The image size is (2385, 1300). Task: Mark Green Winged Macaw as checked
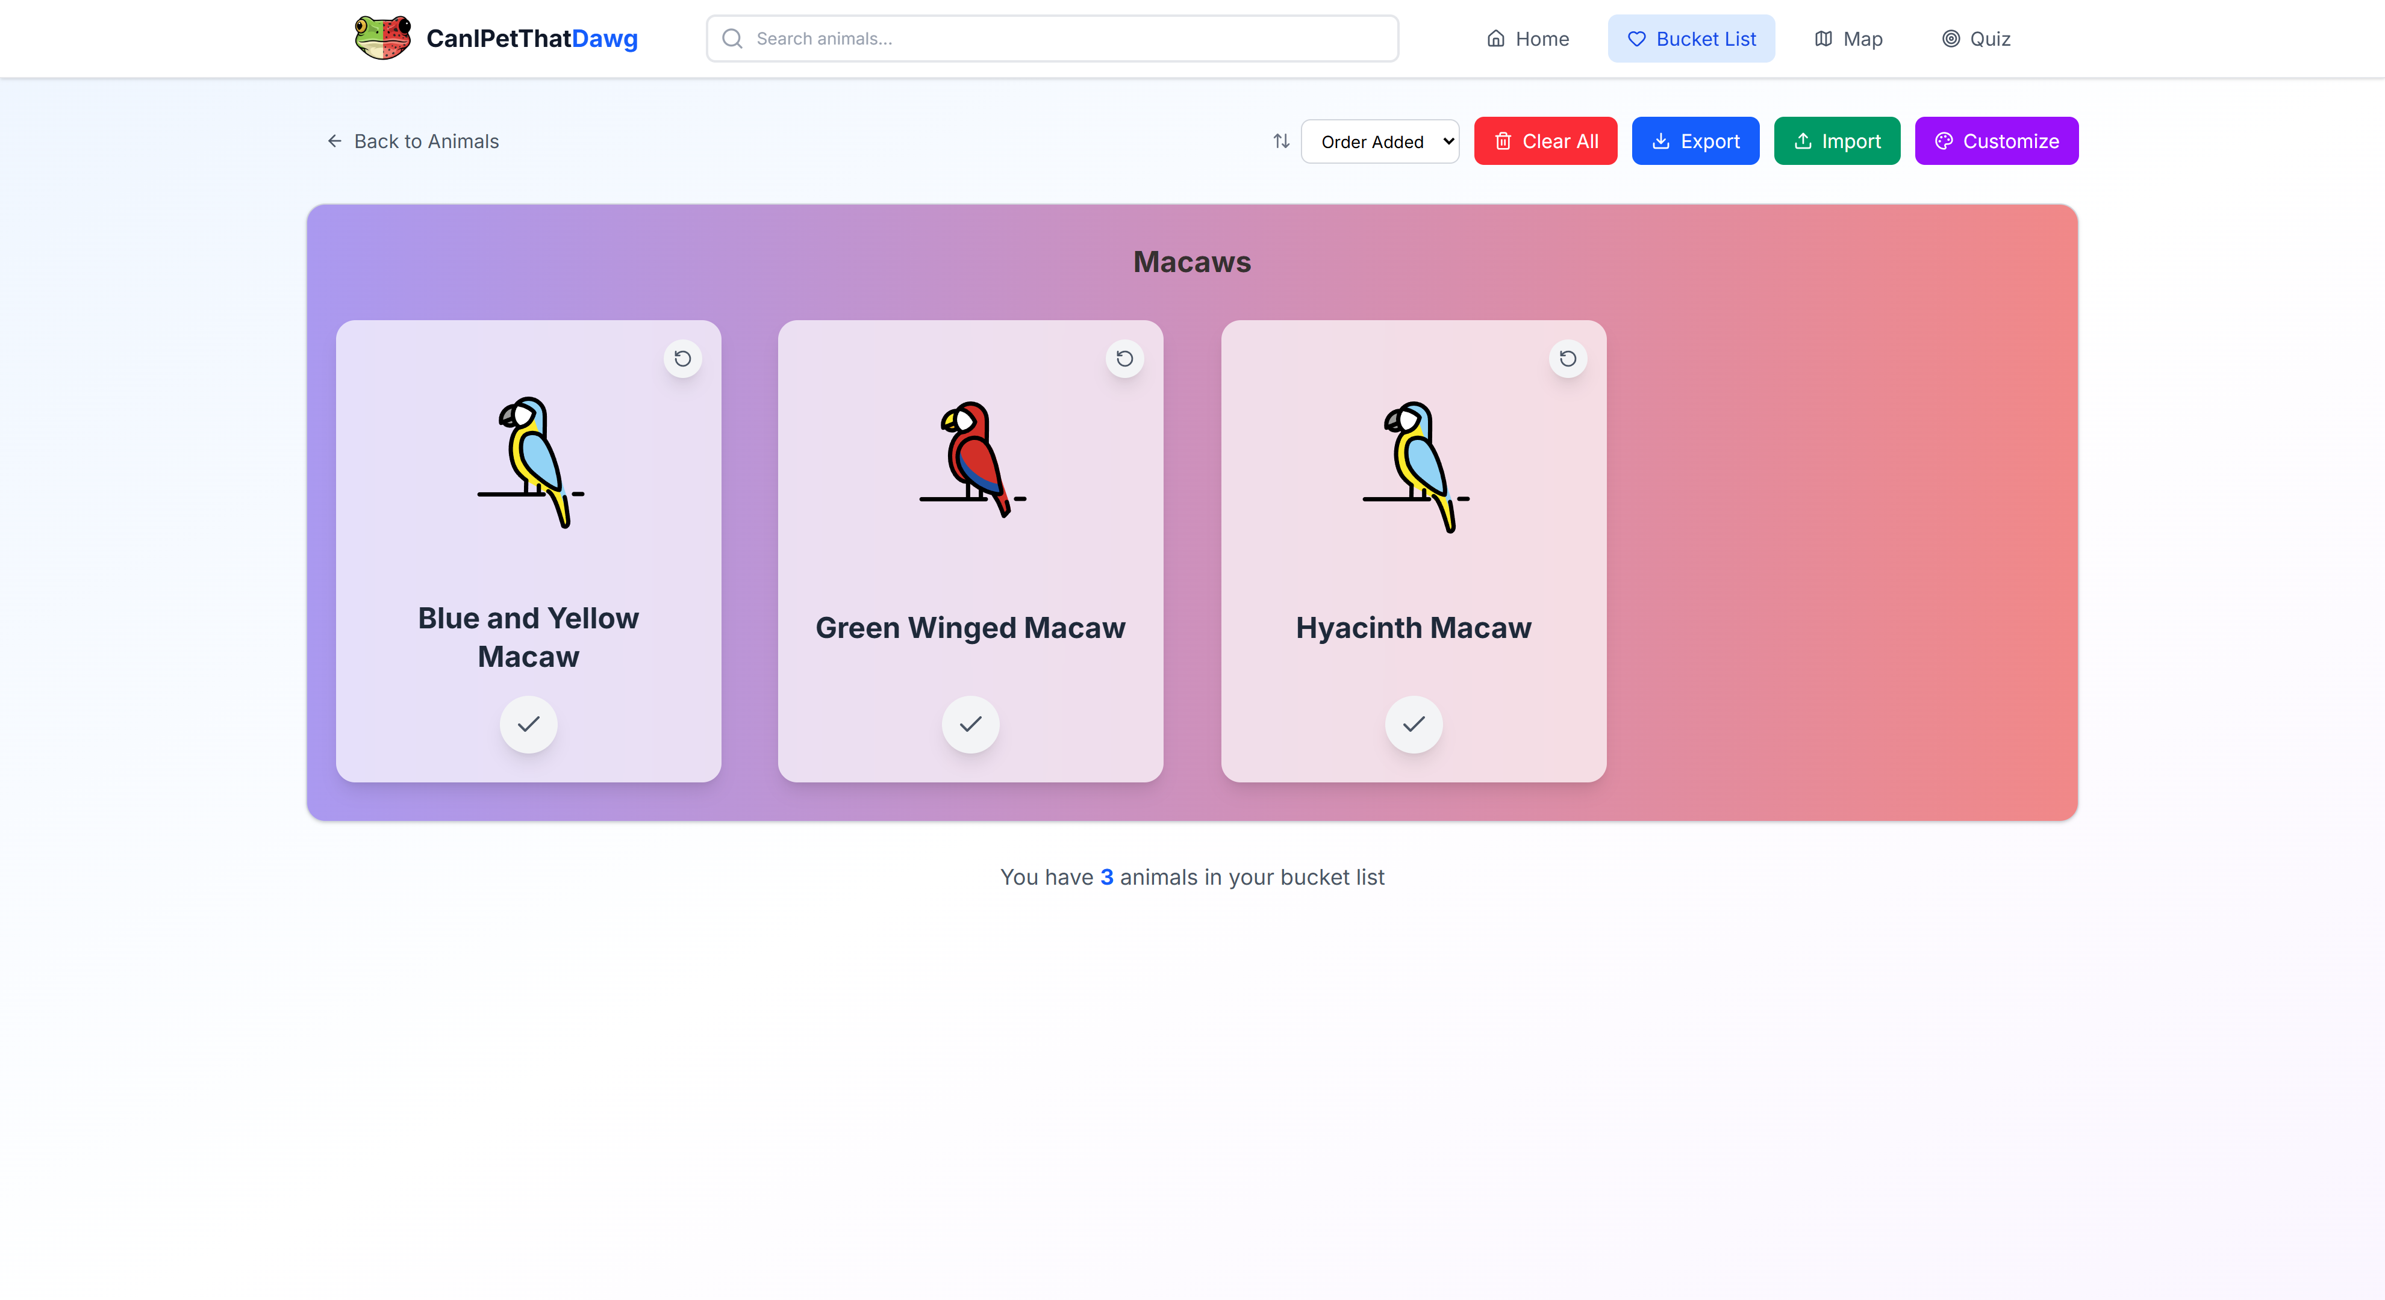tap(970, 723)
